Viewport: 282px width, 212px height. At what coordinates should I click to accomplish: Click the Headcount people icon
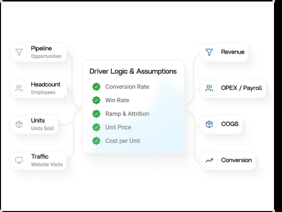pyautogui.click(x=19, y=88)
